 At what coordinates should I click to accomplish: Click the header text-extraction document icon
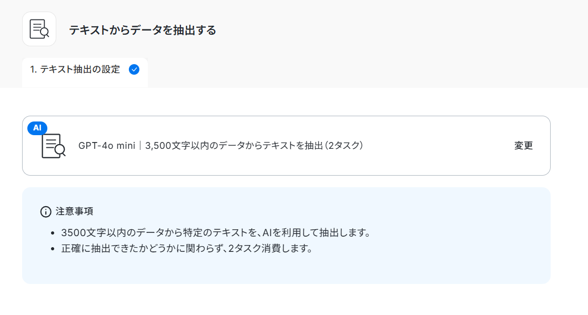(39, 29)
